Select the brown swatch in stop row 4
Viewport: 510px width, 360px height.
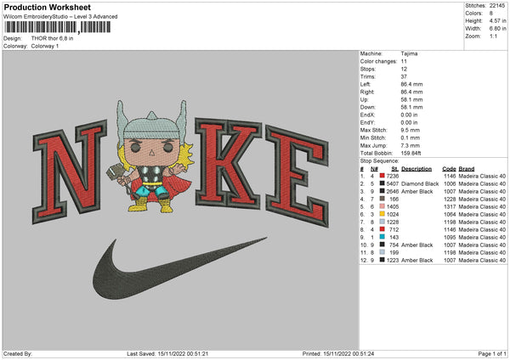pos(382,199)
